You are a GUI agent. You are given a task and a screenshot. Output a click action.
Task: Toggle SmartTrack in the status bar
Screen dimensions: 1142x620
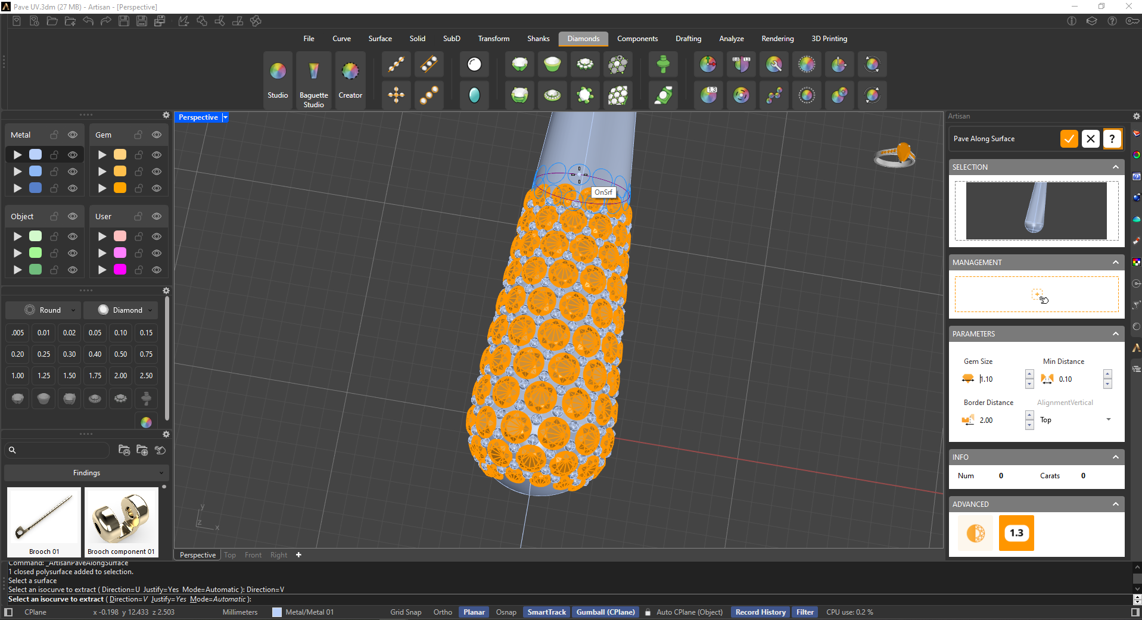[547, 612]
